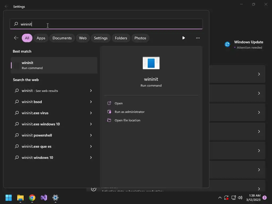Screen dimensions: 272x204
Task: Click the update sync tray icon
Action: click(226, 198)
